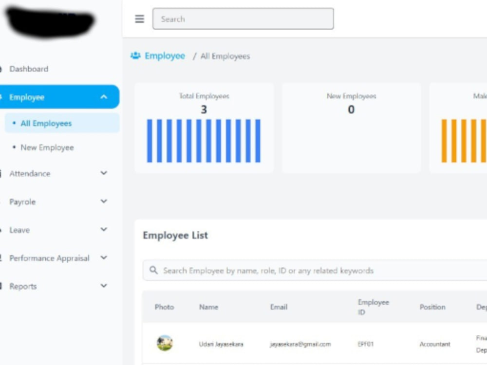Toggle the hamburger menu icon
The image size is (487, 365).
(x=139, y=19)
